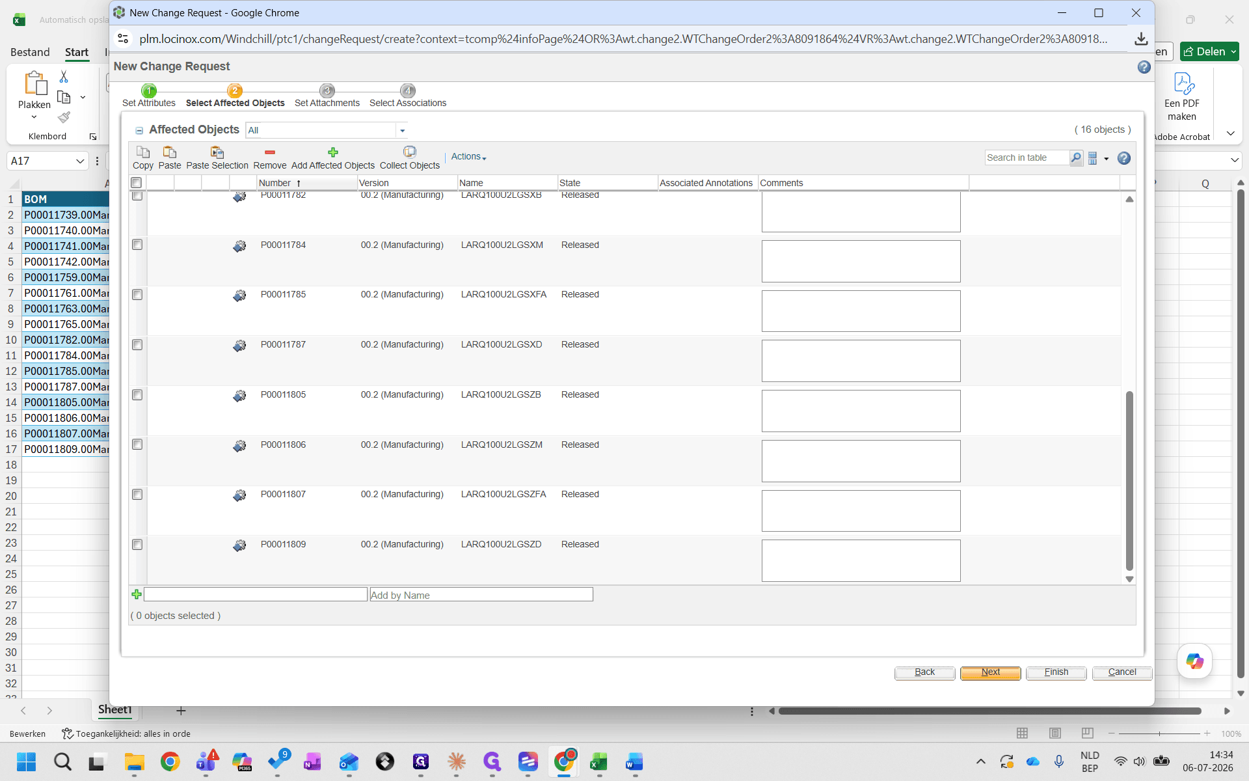
Task: Collapse the Affected Objects section
Action: pos(139,131)
